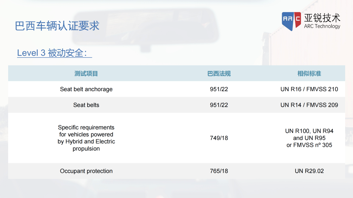Select the Hybrid and Electric propulsion requirements cell
This screenshot has width=353, height=198.
click(x=86, y=138)
